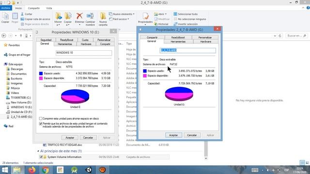Open File Explorer taskbar icon
Screen dimensions: 310x174
point(17,170)
